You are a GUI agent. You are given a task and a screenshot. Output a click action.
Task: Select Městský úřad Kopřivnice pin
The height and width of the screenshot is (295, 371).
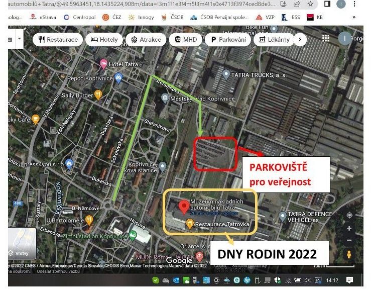click(165, 98)
